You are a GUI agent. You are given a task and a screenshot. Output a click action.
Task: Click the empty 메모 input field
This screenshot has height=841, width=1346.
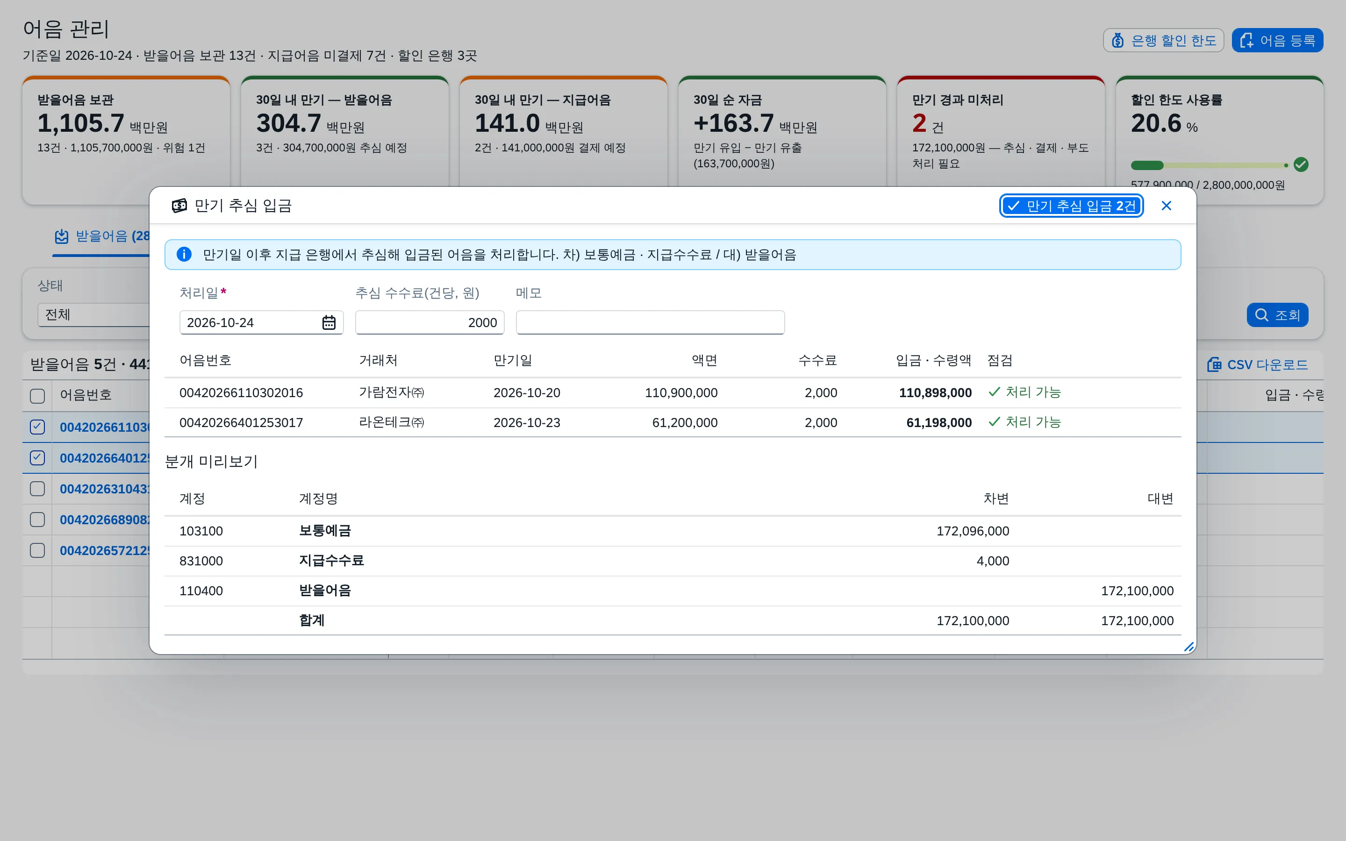[x=650, y=322]
